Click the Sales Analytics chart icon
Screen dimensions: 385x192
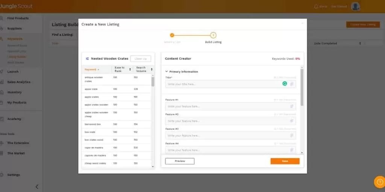(2, 82)
